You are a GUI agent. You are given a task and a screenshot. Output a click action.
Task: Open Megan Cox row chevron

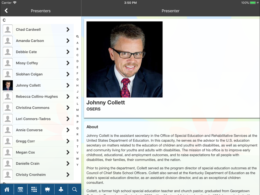pyautogui.click(x=68, y=152)
